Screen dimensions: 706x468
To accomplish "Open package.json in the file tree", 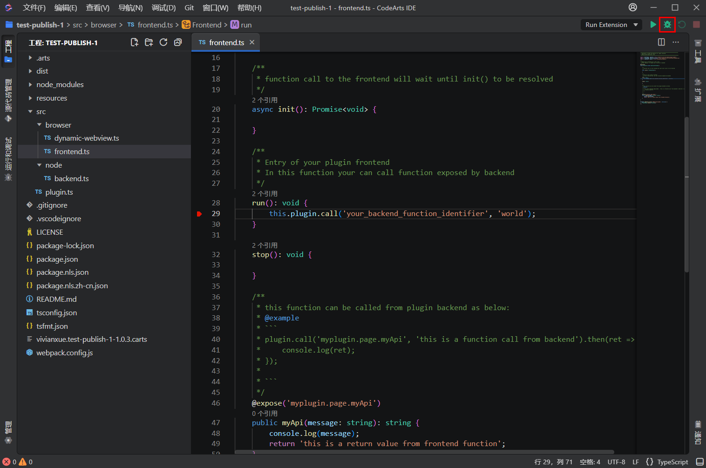I will point(57,259).
